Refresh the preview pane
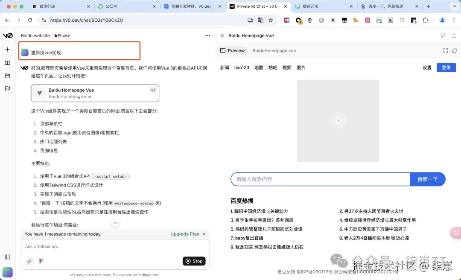 (x=455, y=51)
